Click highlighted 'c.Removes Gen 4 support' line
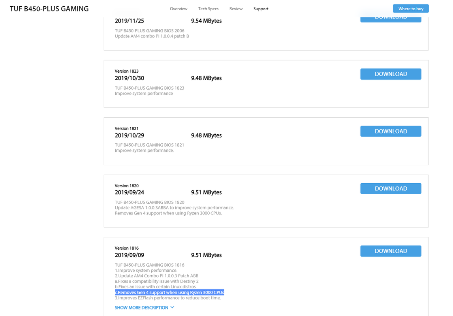This screenshot has width=453, height=316. tap(169, 292)
